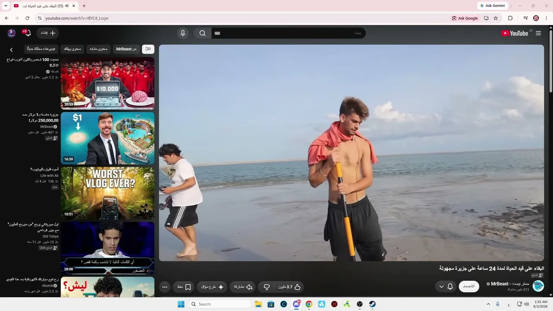
Task: Go to YouTube home via the logo
Action: 515,33
